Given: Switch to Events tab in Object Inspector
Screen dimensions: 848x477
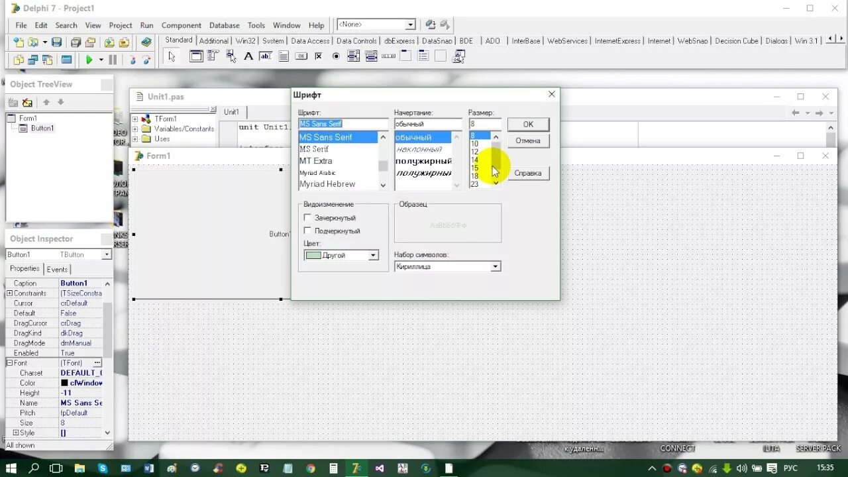Looking at the screenshot, I should click(x=57, y=269).
